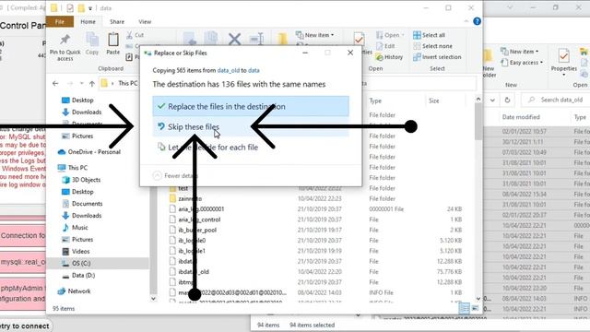Open recent locations dropdown arrow
Screen dimensions: 590x332
(x=81, y=84)
